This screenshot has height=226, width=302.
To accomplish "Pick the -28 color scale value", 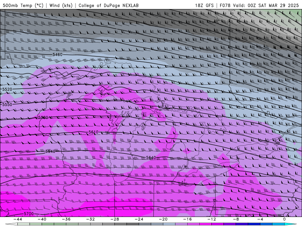I will 115,219.
